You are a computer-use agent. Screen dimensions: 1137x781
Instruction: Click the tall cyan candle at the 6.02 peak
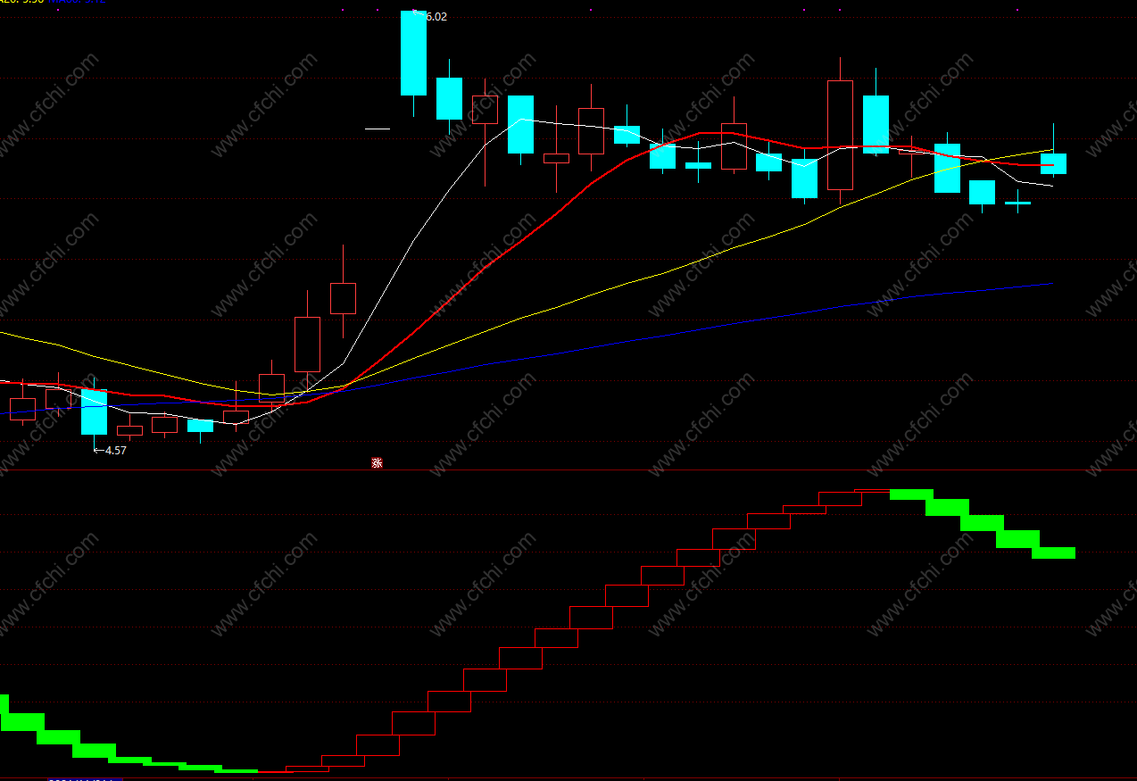pyautogui.click(x=413, y=53)
